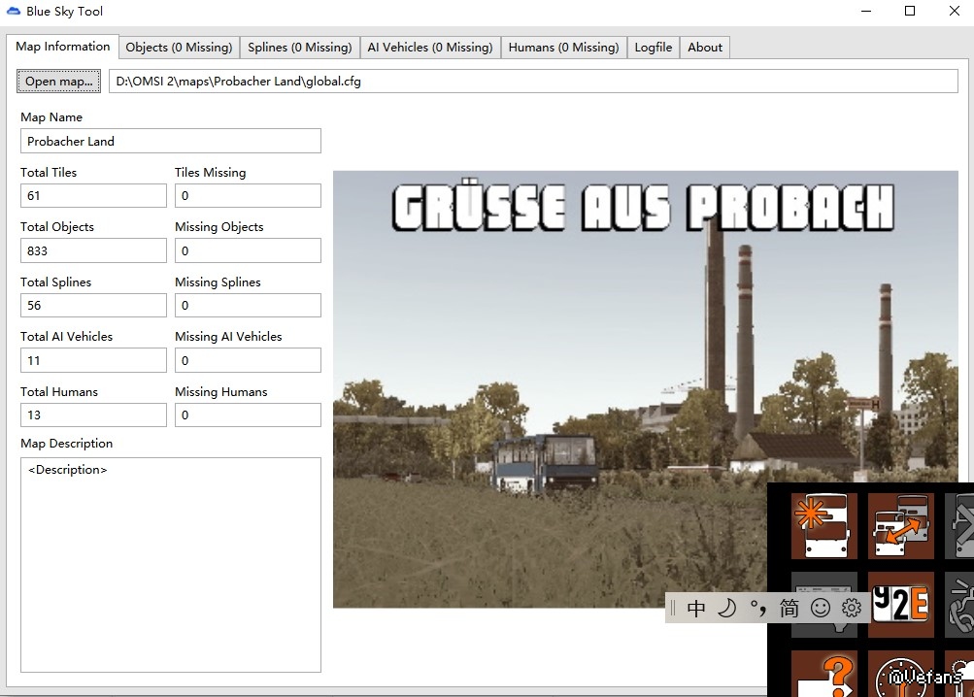Switch to the Objects (0 Missing) tab
The width and height of the screenshot is (974, 697).
point(179,48)
